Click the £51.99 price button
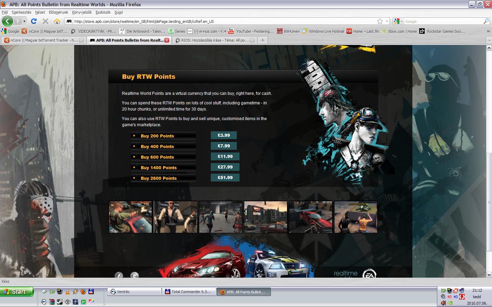The height and width of the screenshot is (307, 492). (225, 178)
